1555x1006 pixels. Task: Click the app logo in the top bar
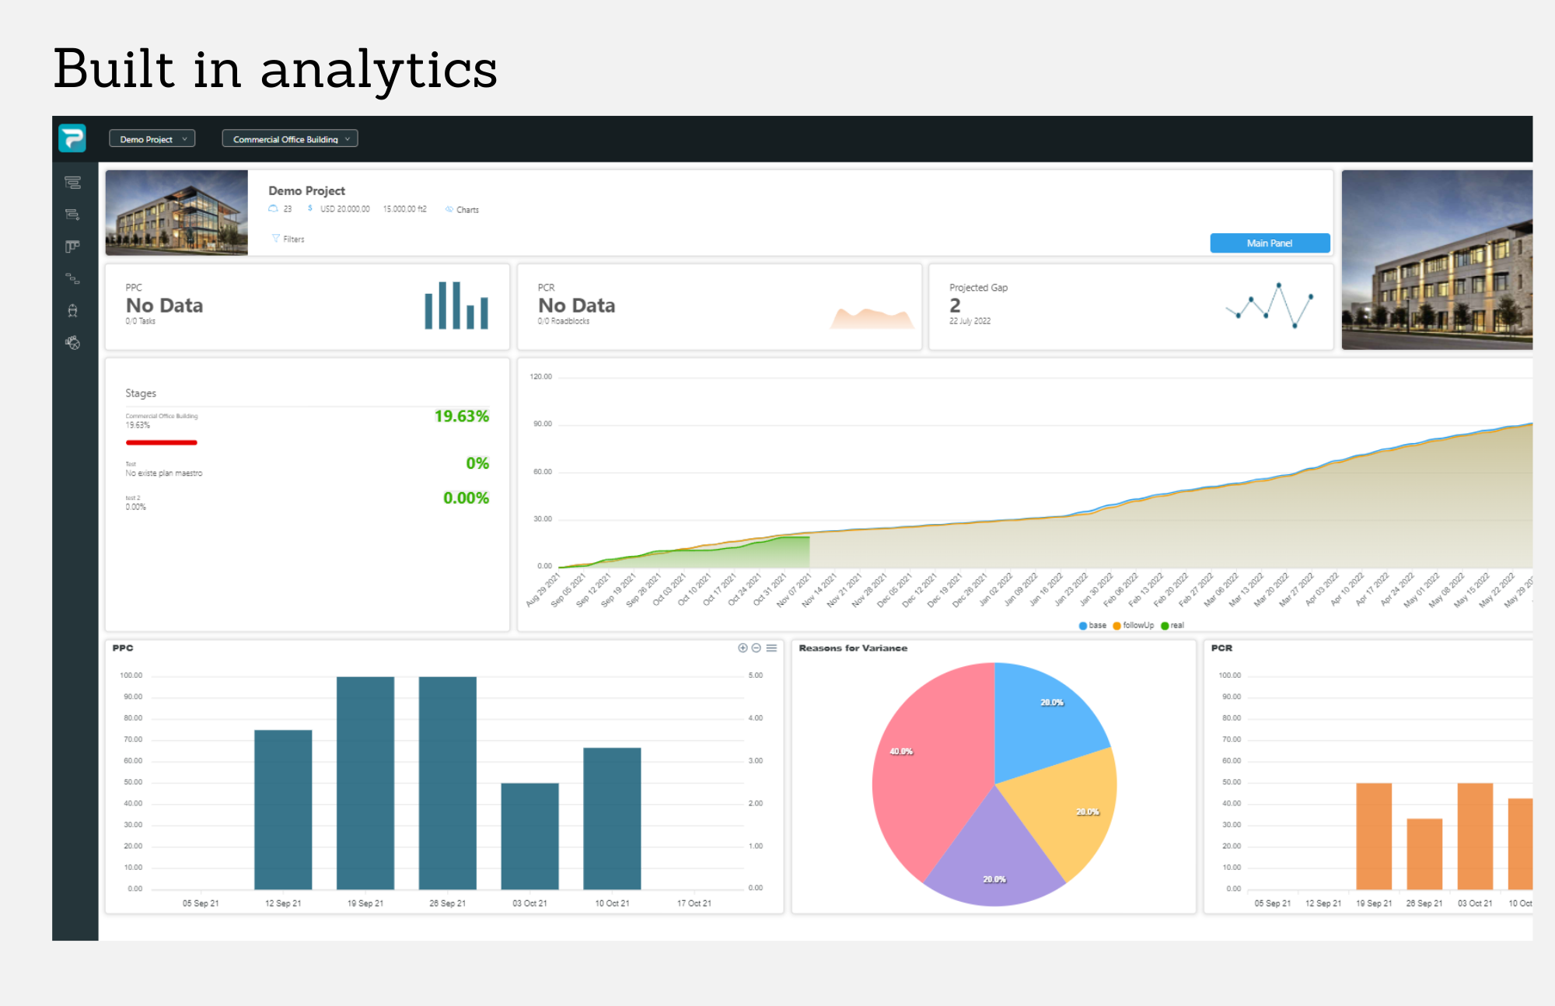coord(72,138)
